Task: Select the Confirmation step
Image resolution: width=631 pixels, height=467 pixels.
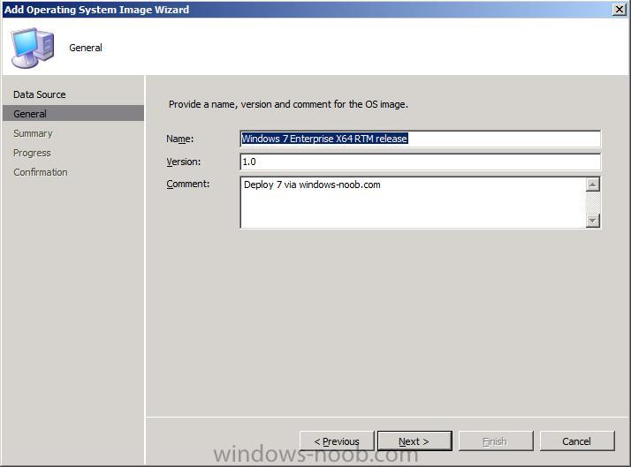Action: click(41, 172)
